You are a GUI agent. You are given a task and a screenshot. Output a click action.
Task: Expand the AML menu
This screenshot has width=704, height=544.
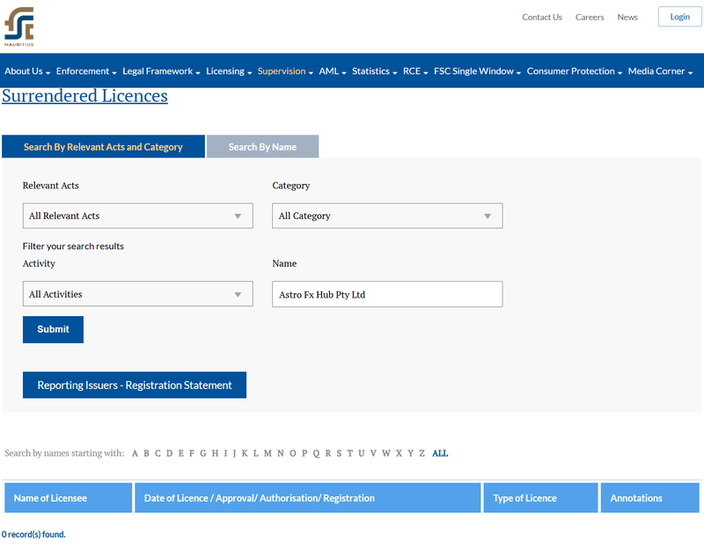tap(333, 71)
